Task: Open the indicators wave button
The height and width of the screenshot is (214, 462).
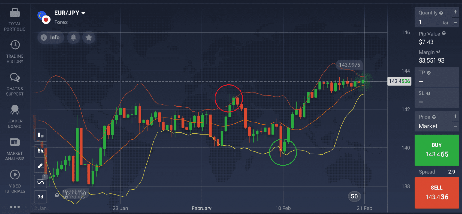Action: pos(40,182)
